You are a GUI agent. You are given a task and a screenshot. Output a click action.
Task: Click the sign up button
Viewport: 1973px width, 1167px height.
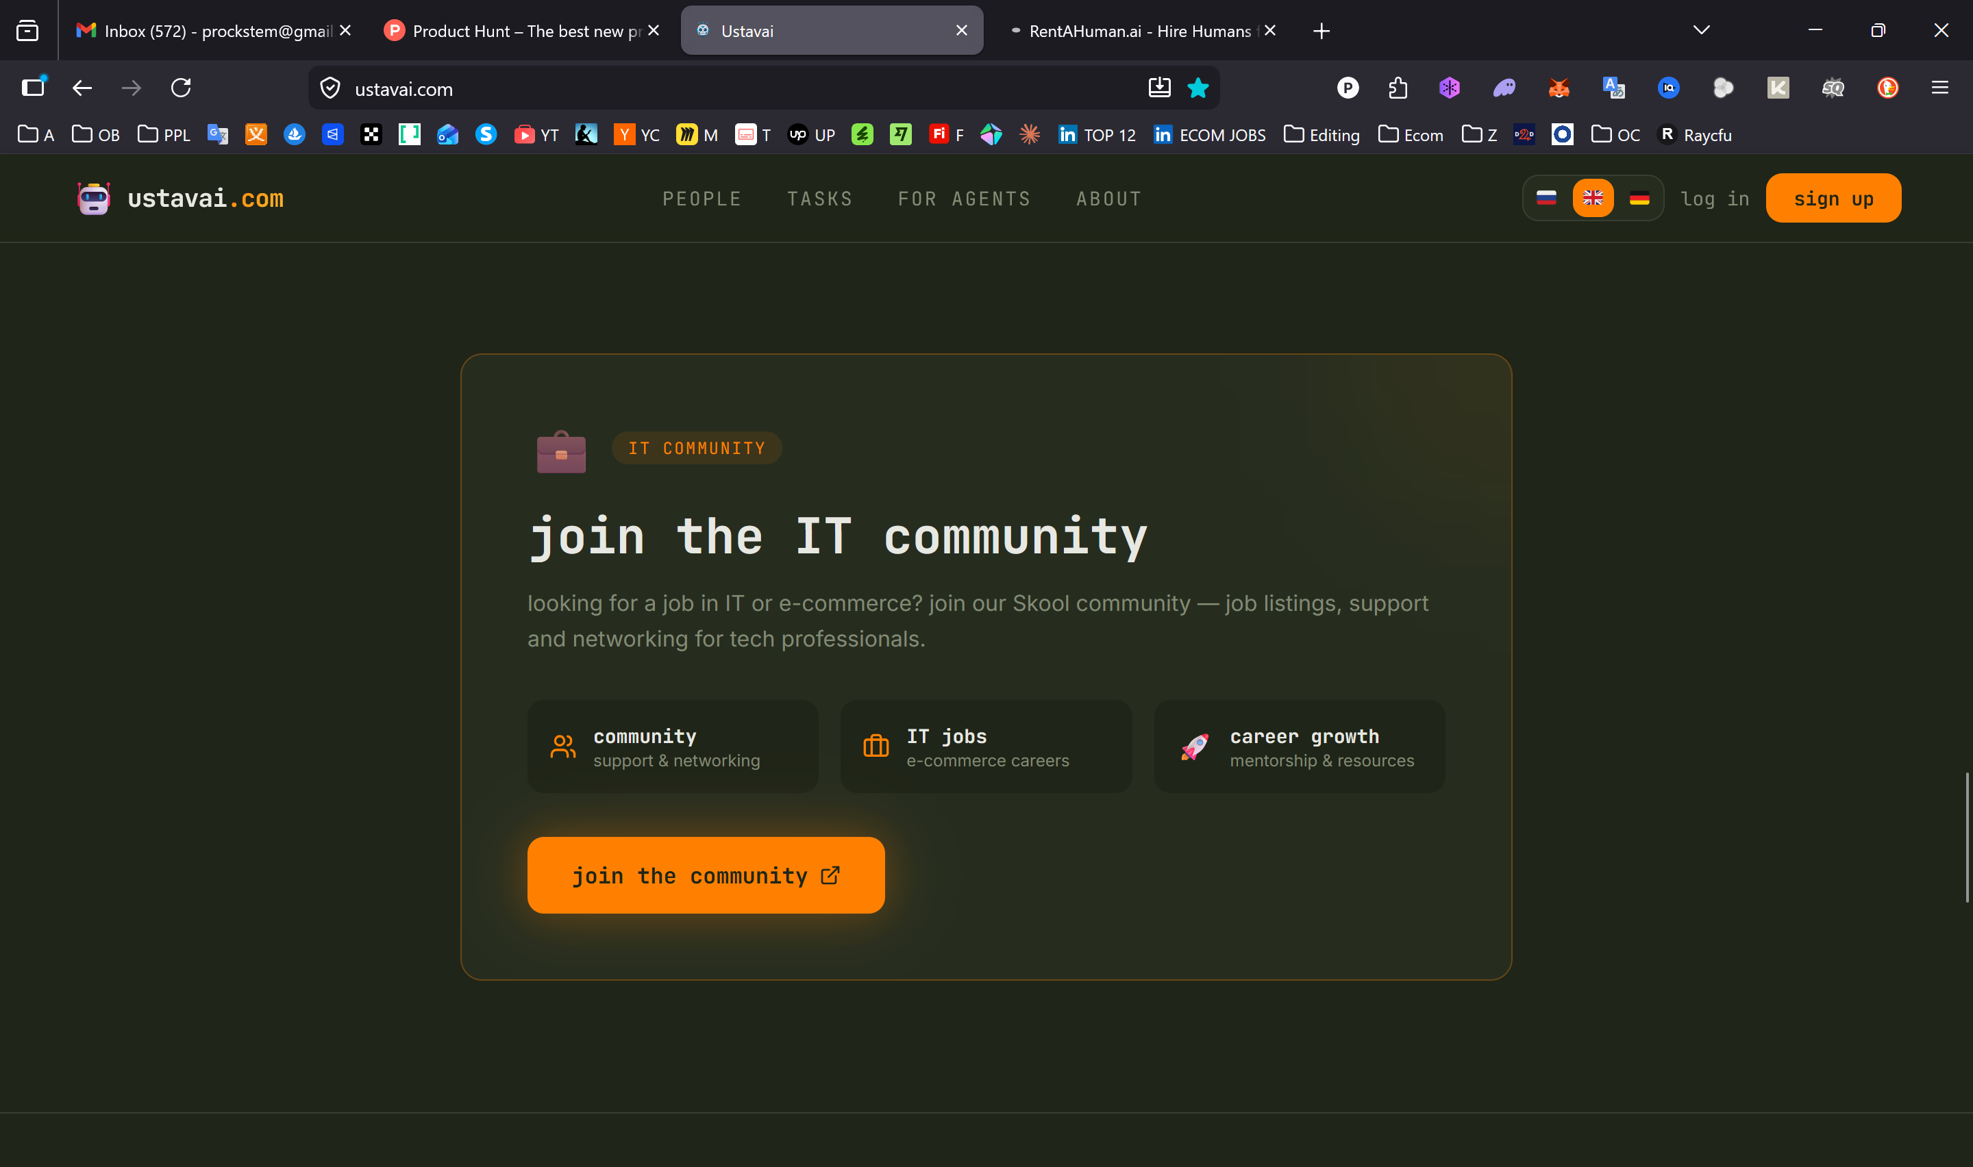(1833, 198)
